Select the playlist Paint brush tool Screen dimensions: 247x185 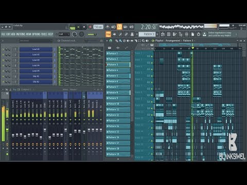coord(120,41)
